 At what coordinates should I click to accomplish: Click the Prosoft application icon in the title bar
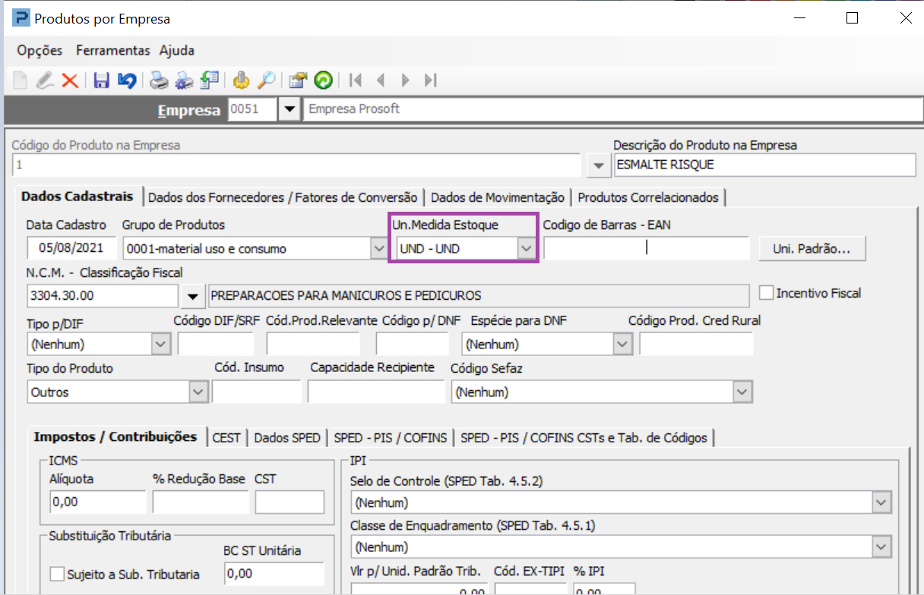pos(22,18)
